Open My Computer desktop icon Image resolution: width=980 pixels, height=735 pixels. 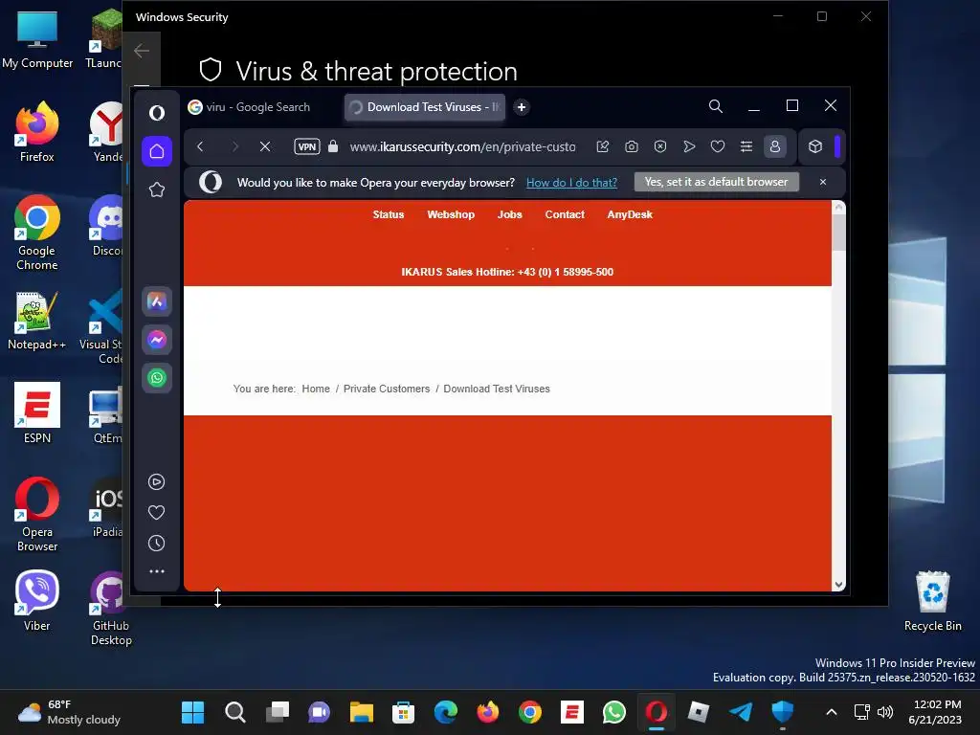pos(37,38)
